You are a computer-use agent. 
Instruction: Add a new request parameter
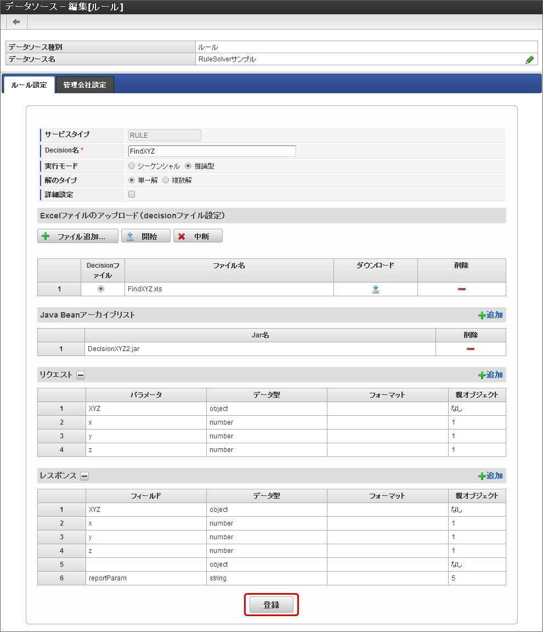click(x=490, y=375)
